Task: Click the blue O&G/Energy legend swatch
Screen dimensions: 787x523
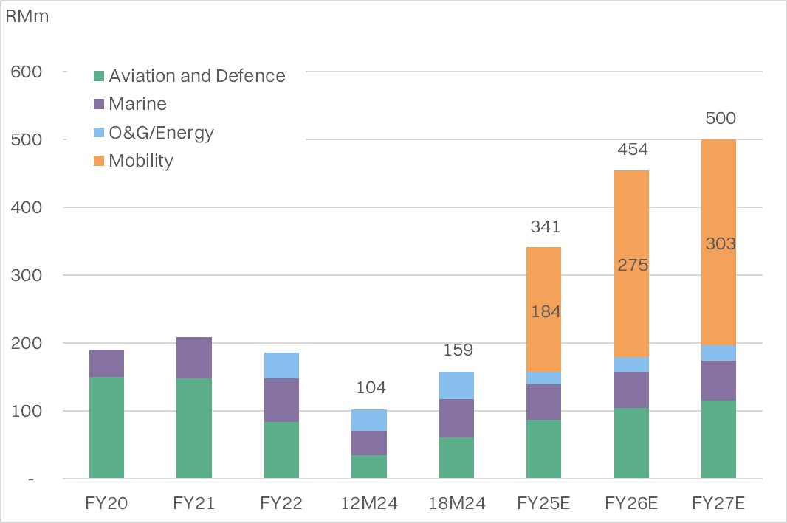Action: (100, 133)
